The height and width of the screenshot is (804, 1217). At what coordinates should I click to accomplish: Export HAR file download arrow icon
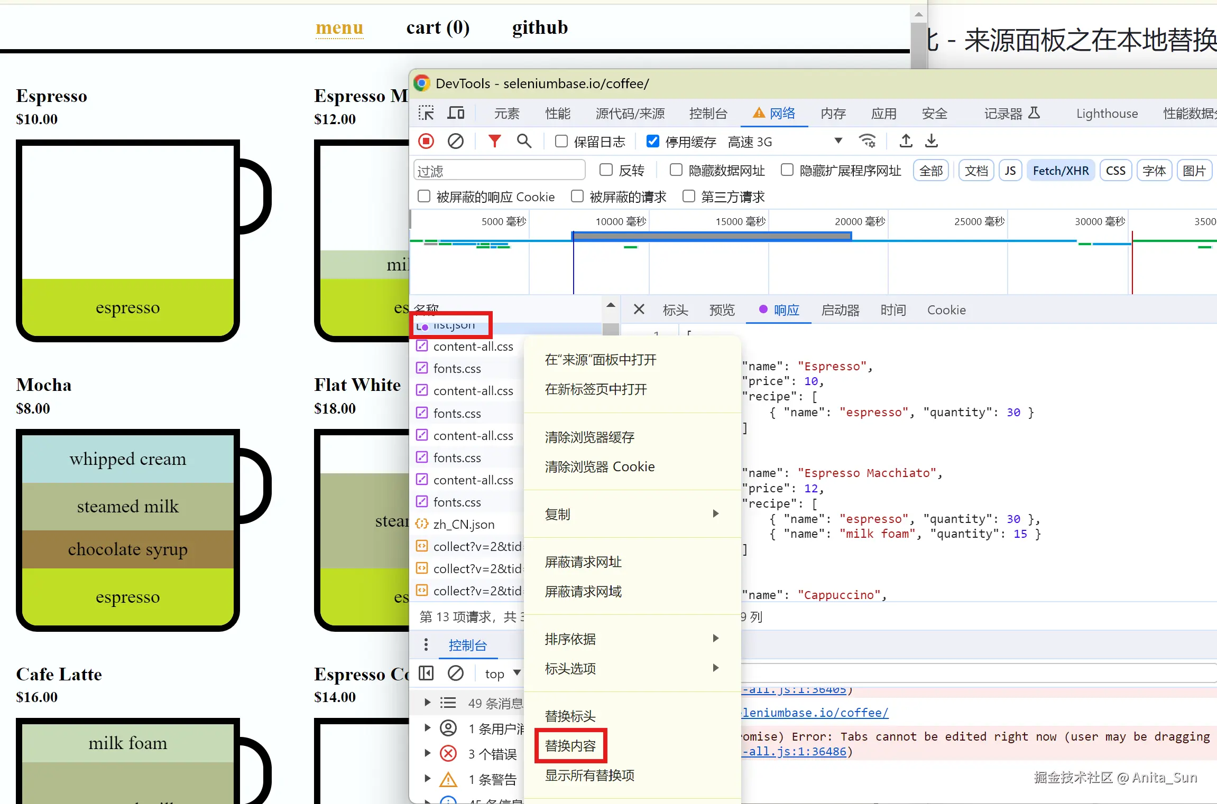pos(932,141)
